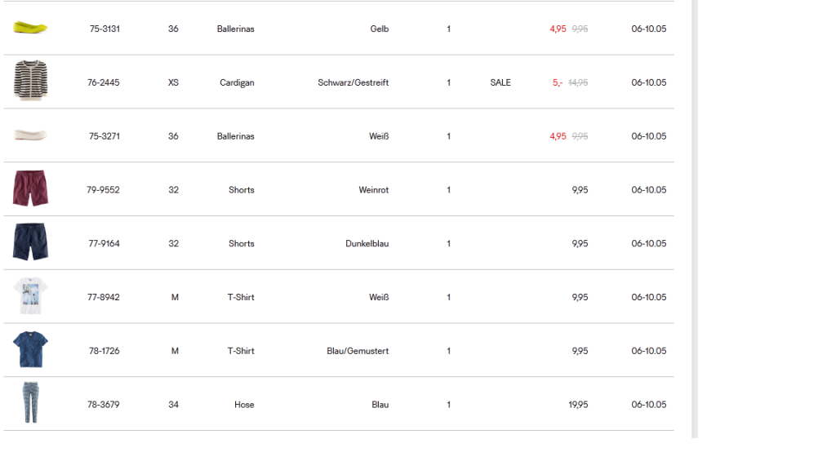Screen dimensions: 836x470
Task: Open the blue patterned T-Shirt image
Action: [x=30, y=349]
